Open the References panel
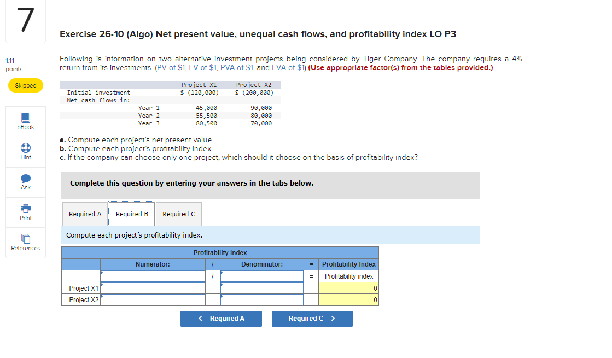The image size is (612, 358). coord(25,242)
